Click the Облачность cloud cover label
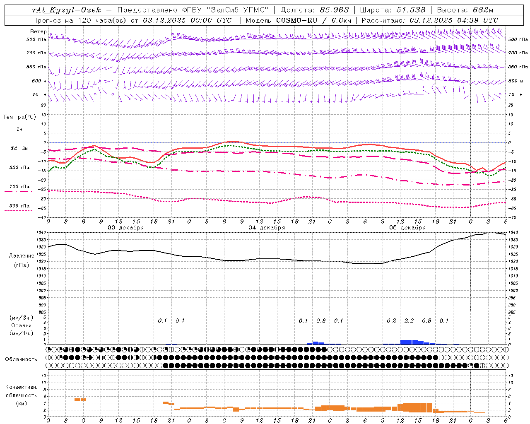The height and width of the screenshot is (424, 530). 21,359
